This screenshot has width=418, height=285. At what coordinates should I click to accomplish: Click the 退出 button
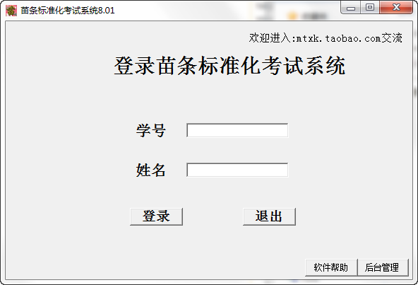269,216
